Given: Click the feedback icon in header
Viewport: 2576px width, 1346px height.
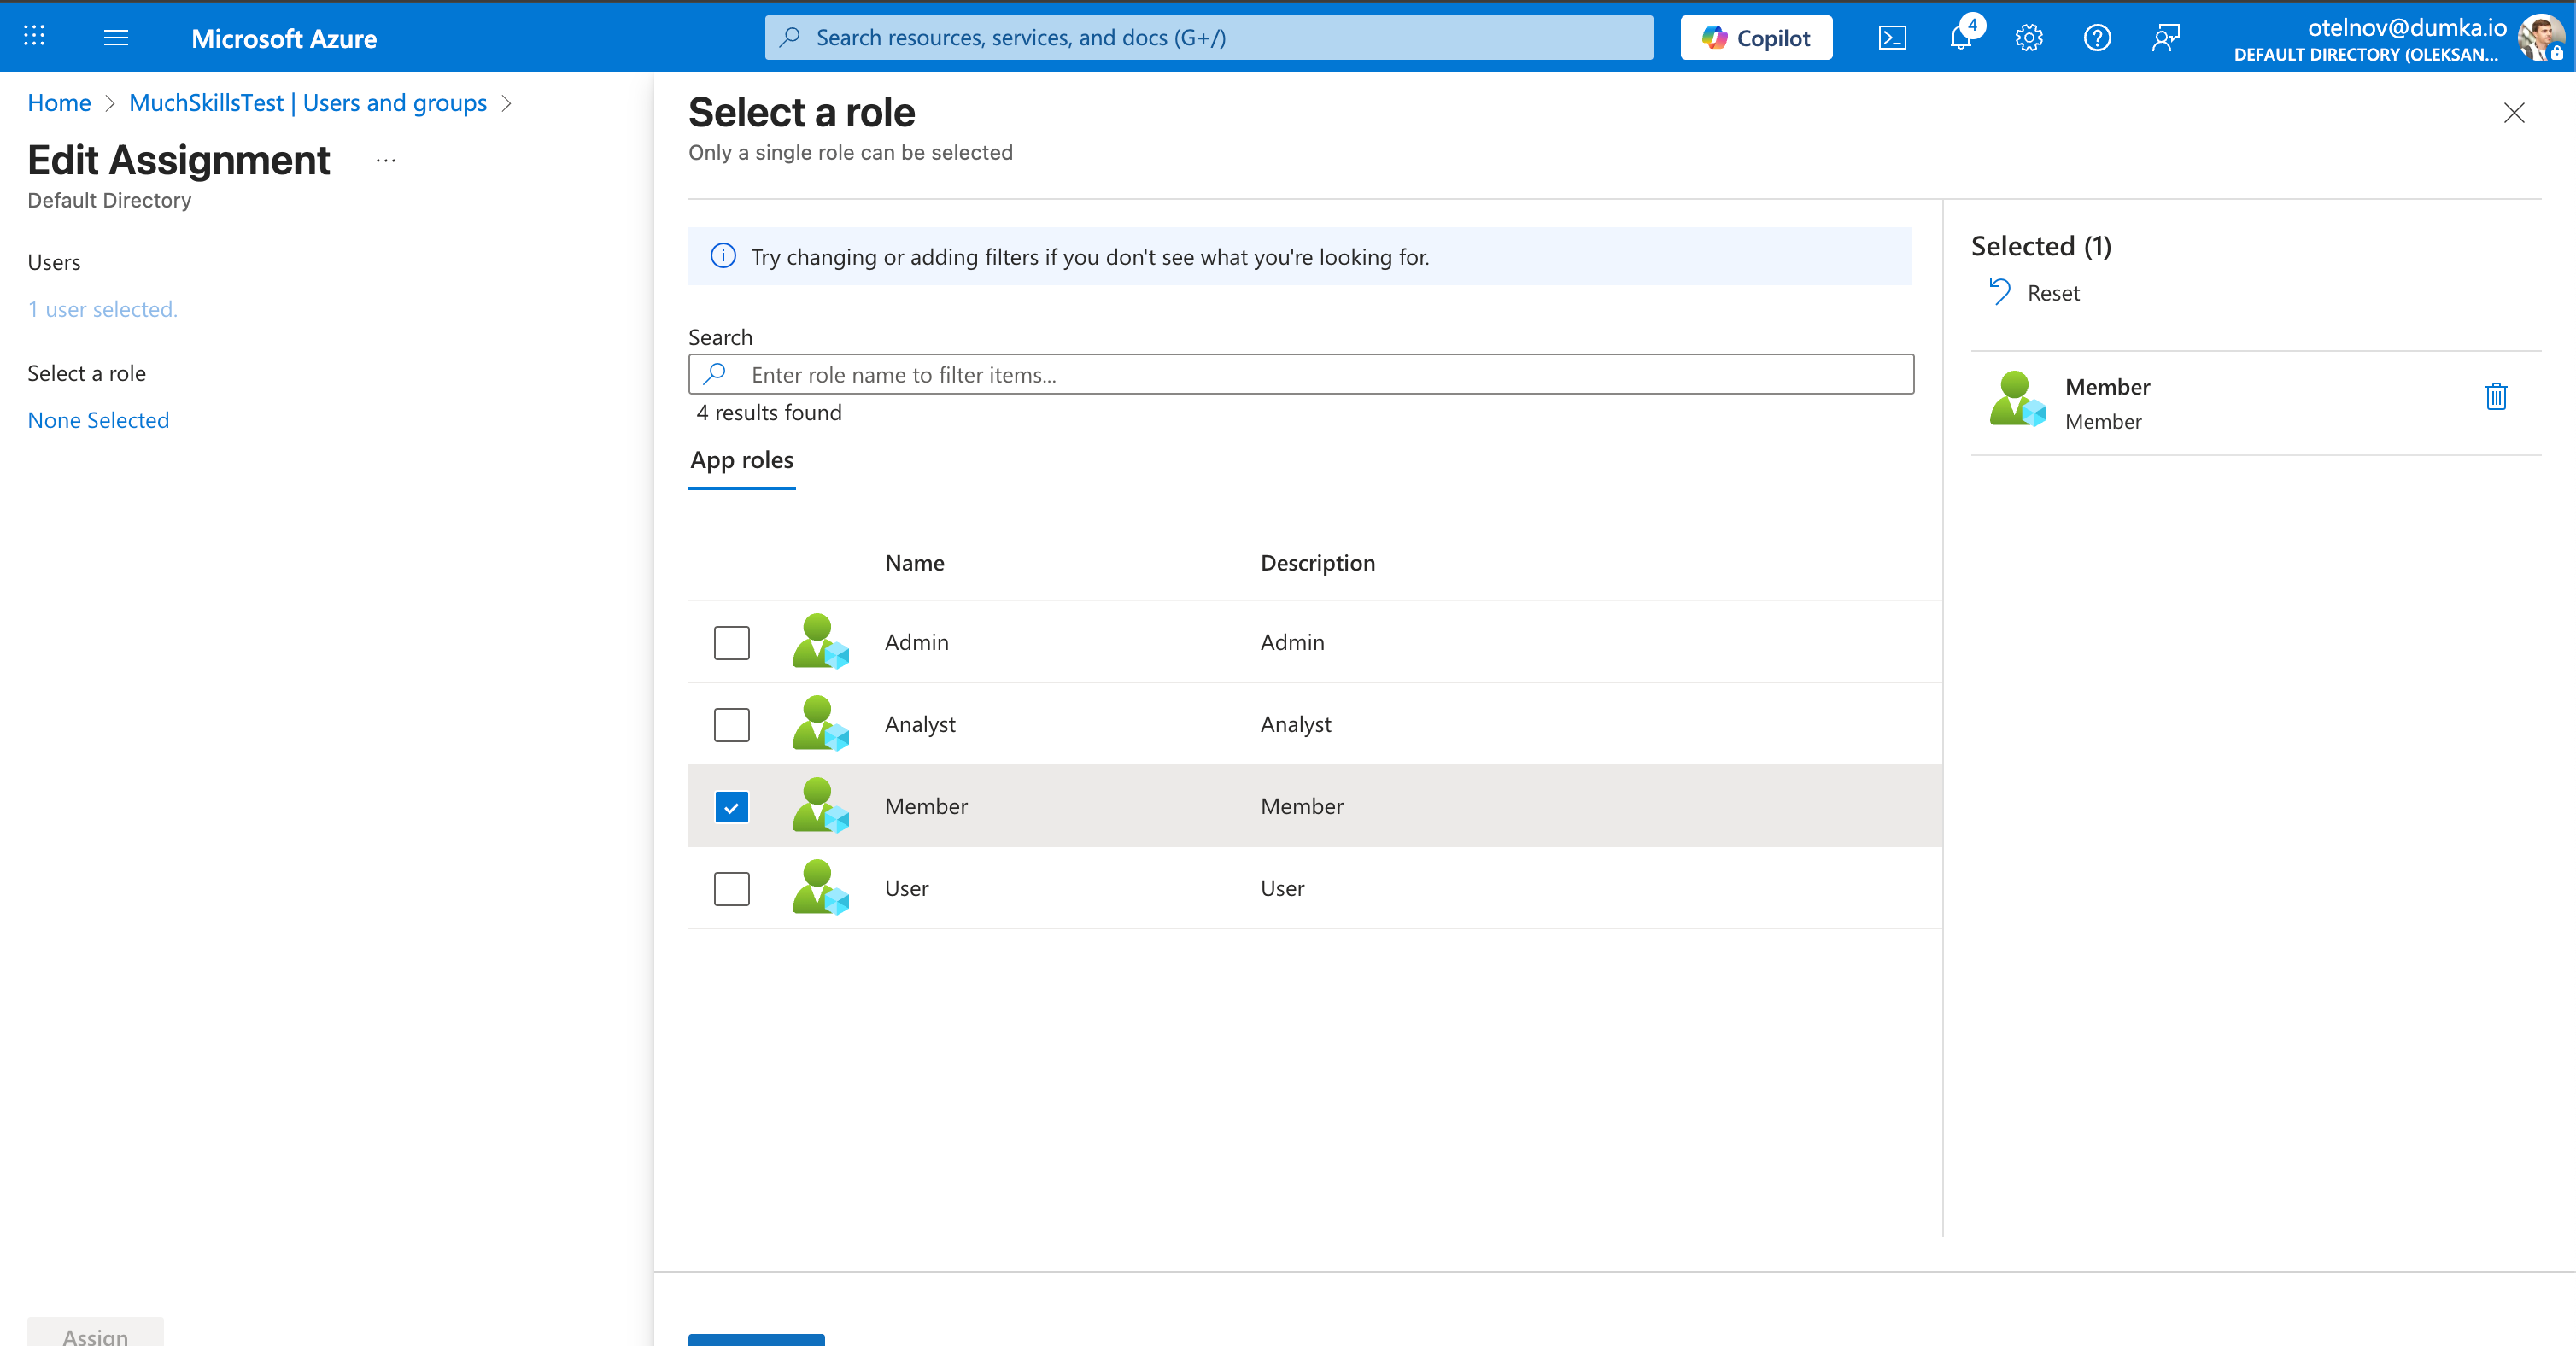Looking at the screenshot, I should pos(2165,38).
